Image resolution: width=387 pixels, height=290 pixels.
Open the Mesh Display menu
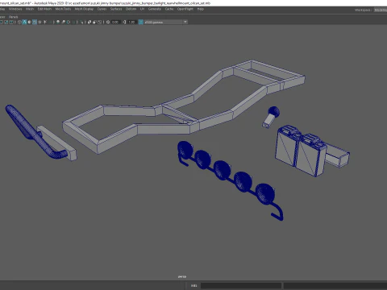click(84, 9)
